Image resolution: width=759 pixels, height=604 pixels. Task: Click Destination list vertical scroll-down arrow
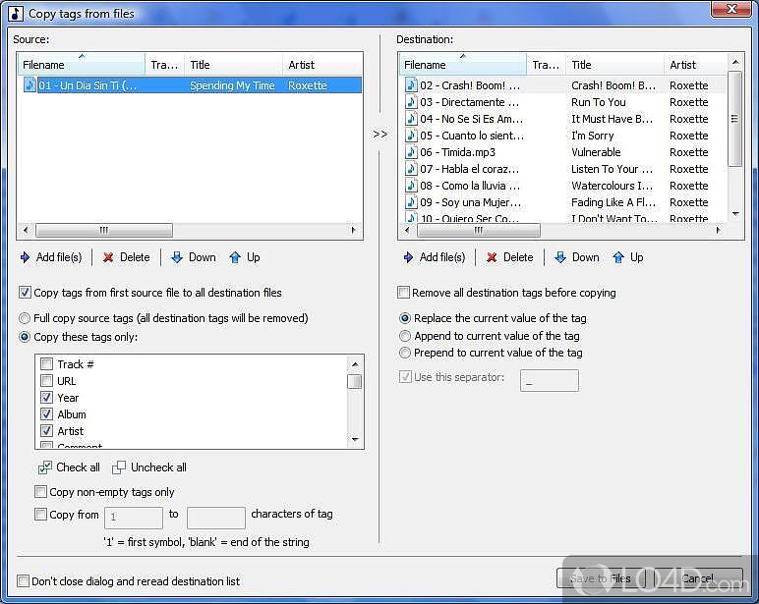(735, 214)
